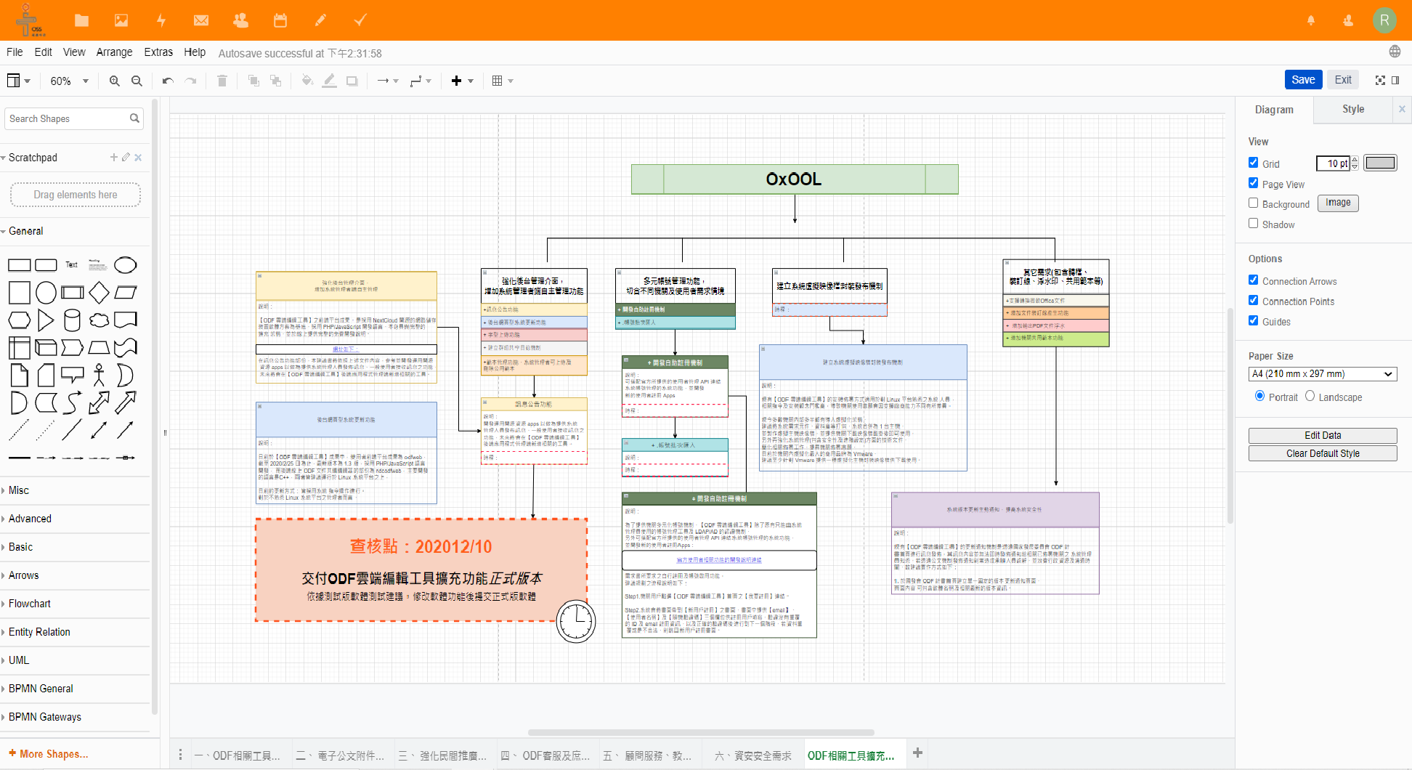The width and height of the screenshot is (1412, 770).
Task: Open the connection arrow style dropdown
Action: point(388,81)
